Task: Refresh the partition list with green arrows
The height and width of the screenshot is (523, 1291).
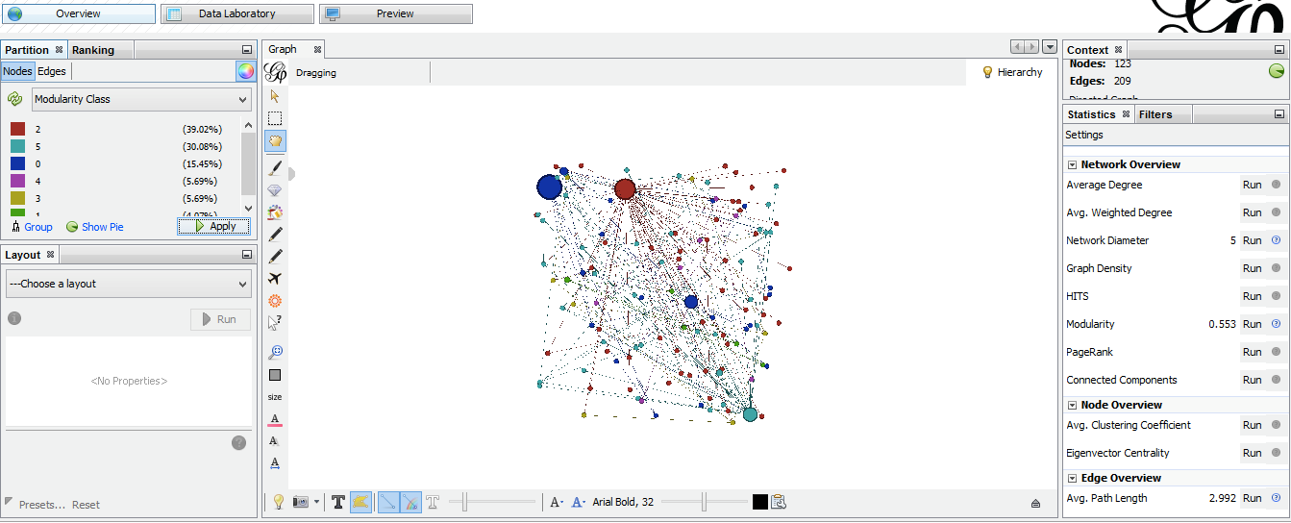Action: click(x=15, y=99)
